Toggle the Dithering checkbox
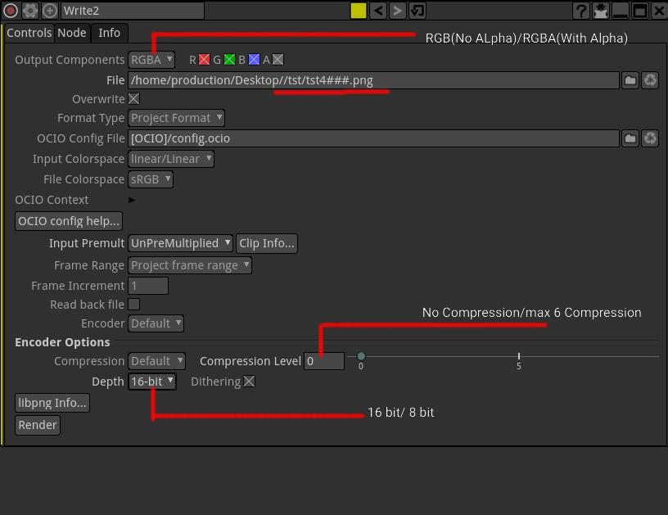 click(x=249, y=382)
